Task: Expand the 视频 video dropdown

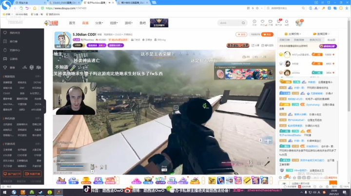Action: [x=114, y=23]
